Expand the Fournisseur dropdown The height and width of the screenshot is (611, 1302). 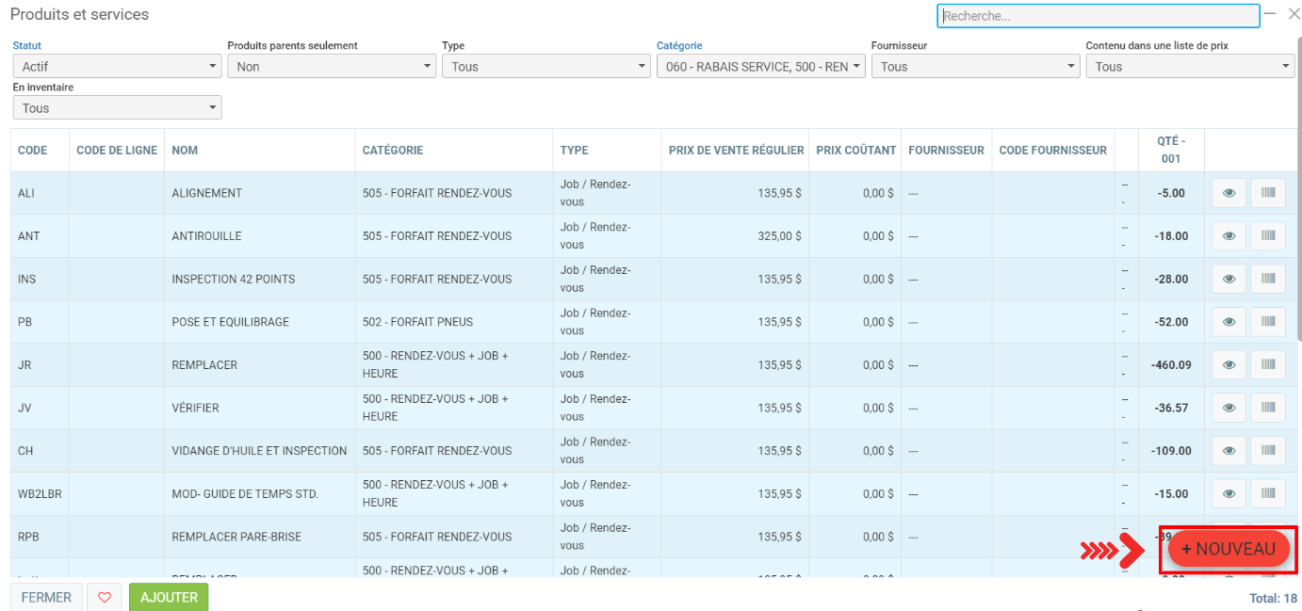pos(975,66)
